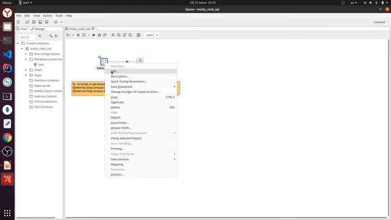Click the Save file toolbar icon
The image size is (391, 220).
[40, 22]
